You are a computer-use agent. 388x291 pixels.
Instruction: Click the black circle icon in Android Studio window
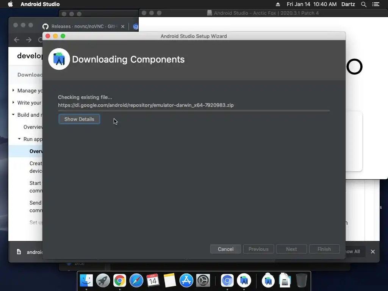click(x=354, y=67)
